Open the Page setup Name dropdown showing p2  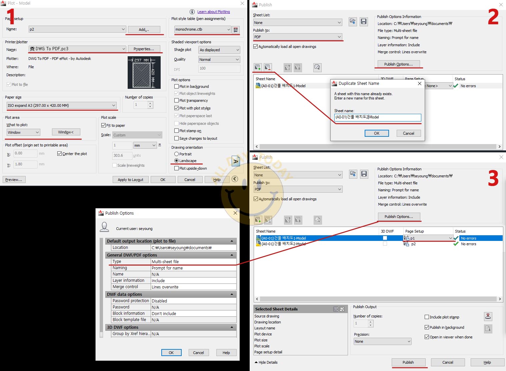77,29
